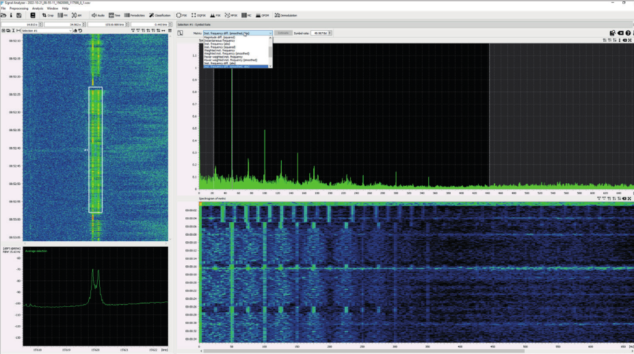The image size is (634, 354).
Task: Click the Demodulation toolbar button
Action: point(285,15)
